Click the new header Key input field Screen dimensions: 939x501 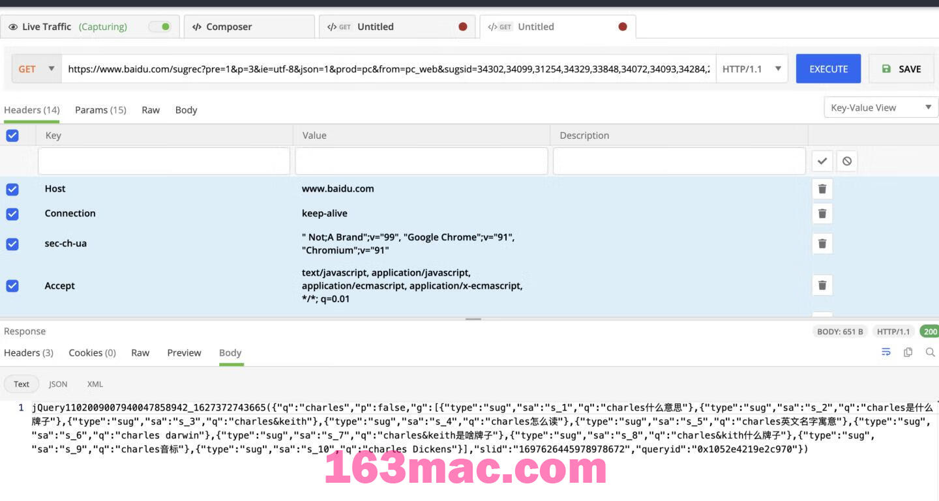tap(164, 161)
